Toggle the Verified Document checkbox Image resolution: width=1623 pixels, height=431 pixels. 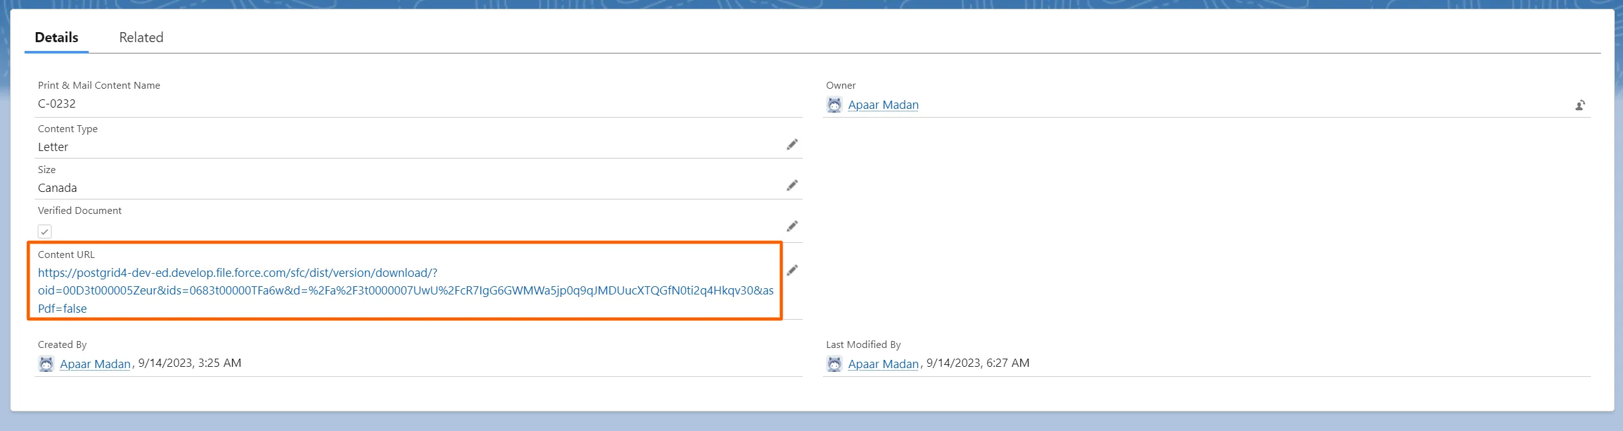45,232
